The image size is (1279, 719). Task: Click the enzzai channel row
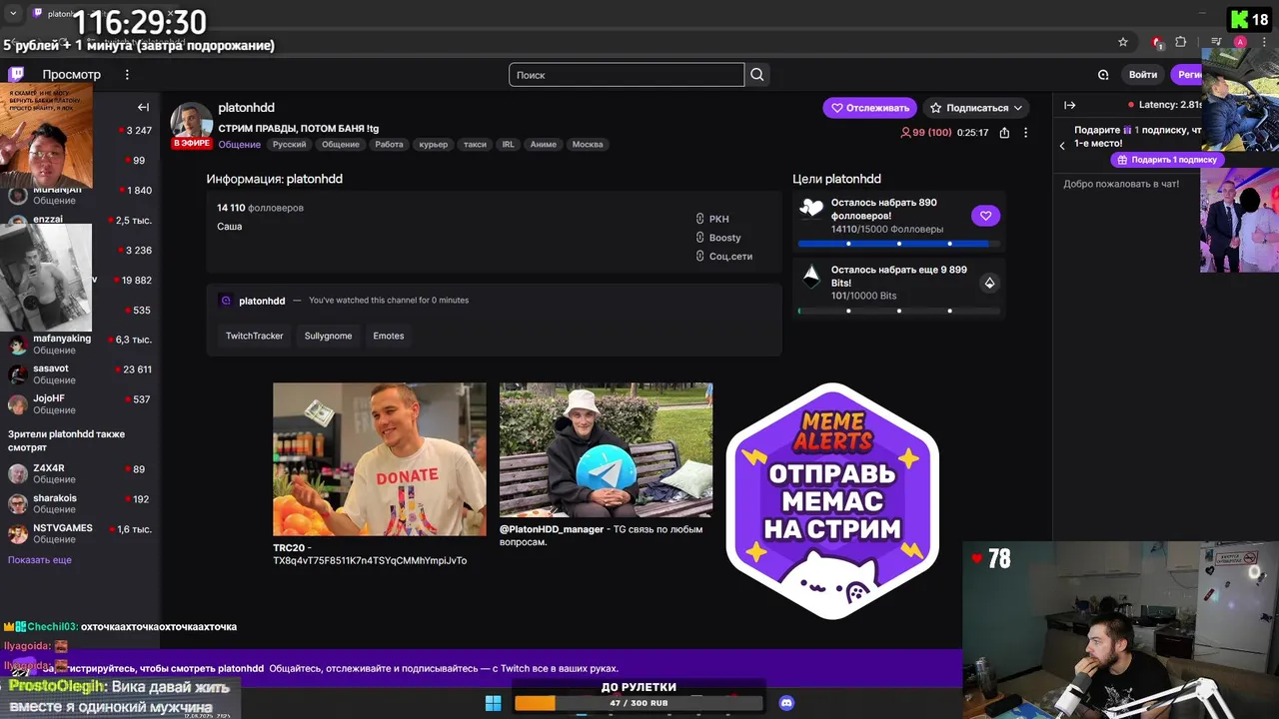click(80, 220)
